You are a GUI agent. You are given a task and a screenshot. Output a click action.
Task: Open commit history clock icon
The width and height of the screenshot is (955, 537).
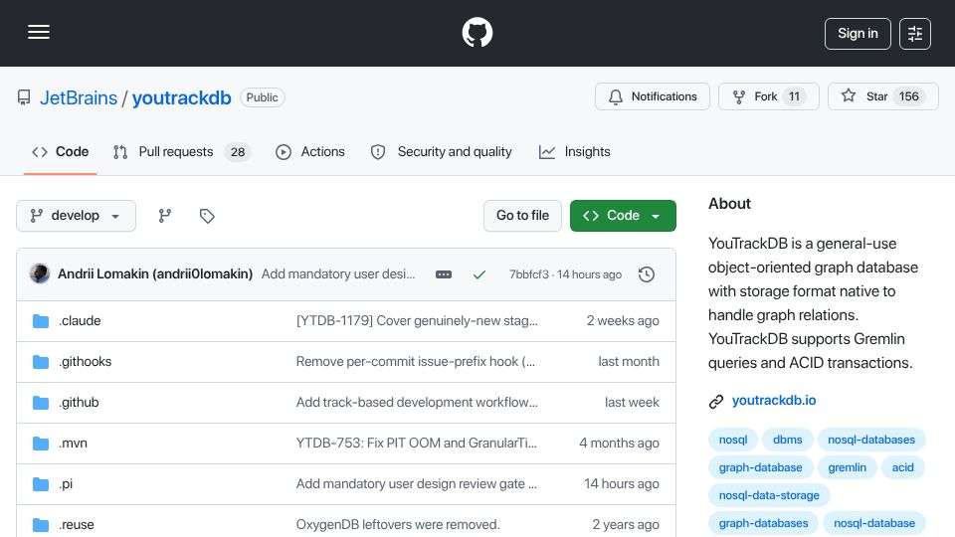tap(647, 274)
